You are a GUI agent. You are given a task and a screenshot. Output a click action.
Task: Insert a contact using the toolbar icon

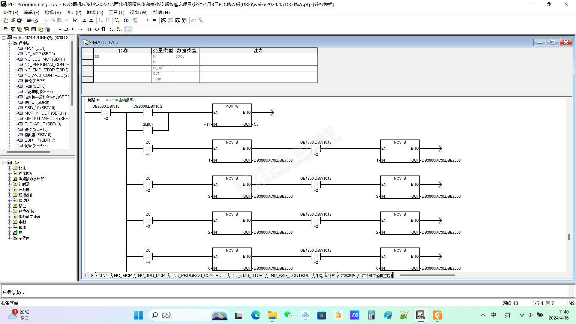pyautogui.click(x=89, y=29)
